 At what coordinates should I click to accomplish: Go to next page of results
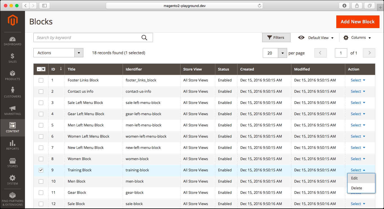click(x=369, y=53)
